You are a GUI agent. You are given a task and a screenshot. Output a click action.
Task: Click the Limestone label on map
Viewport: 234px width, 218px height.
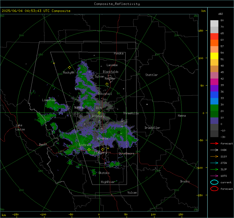coord(49,100)
